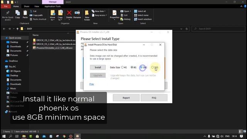Click History in the Open group

click(125, 19)
